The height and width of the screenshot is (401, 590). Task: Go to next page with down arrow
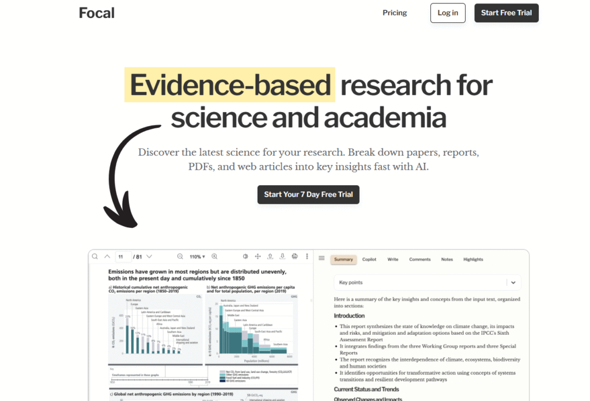(149, 257)
